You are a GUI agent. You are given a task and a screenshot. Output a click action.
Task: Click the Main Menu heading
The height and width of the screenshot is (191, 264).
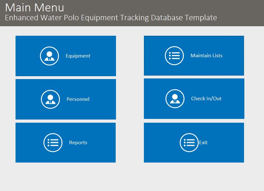[35, 8]
